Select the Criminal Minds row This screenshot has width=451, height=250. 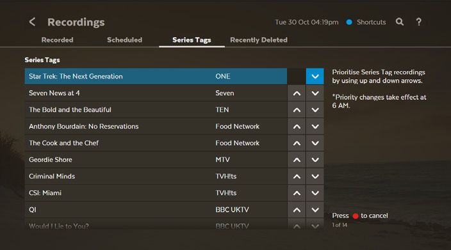point(156,176)
